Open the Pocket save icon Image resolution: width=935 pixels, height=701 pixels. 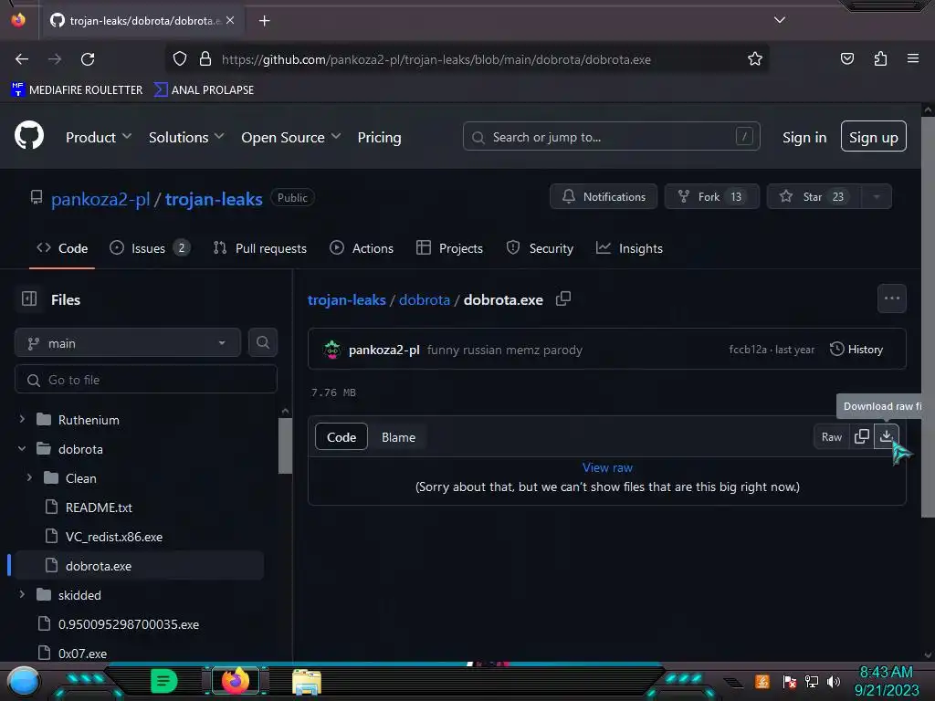pos(846,58)
